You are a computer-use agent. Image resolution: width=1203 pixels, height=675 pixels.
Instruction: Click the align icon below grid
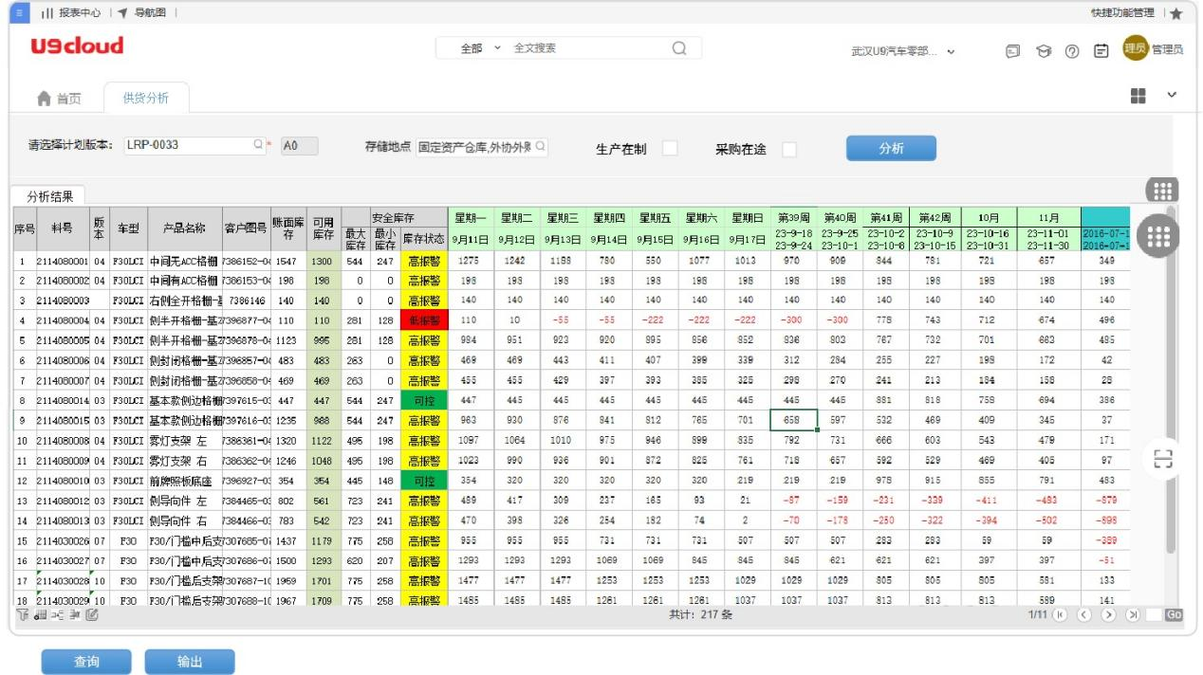click(x=73, y=615)
